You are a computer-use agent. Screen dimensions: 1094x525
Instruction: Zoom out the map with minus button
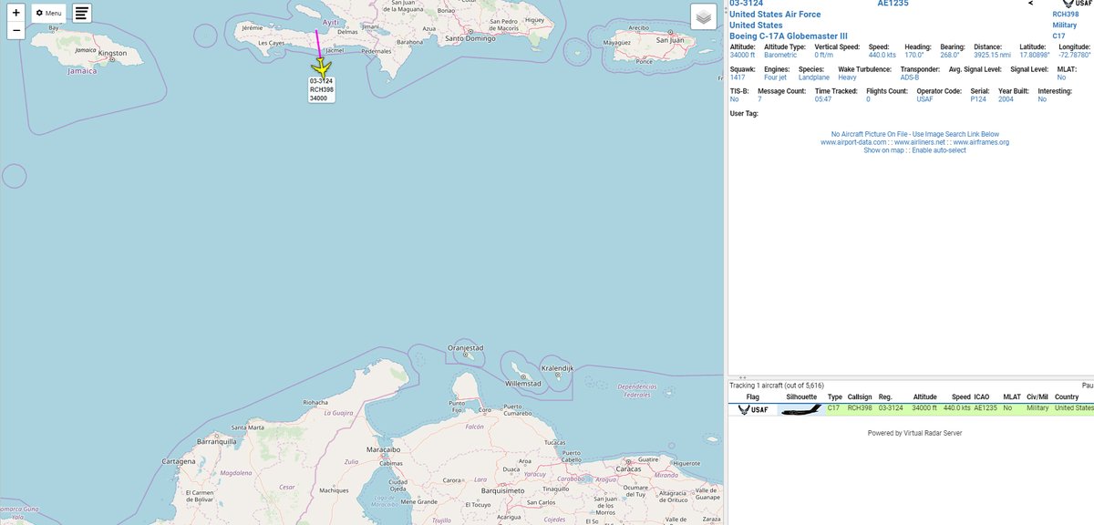point(16,30)
